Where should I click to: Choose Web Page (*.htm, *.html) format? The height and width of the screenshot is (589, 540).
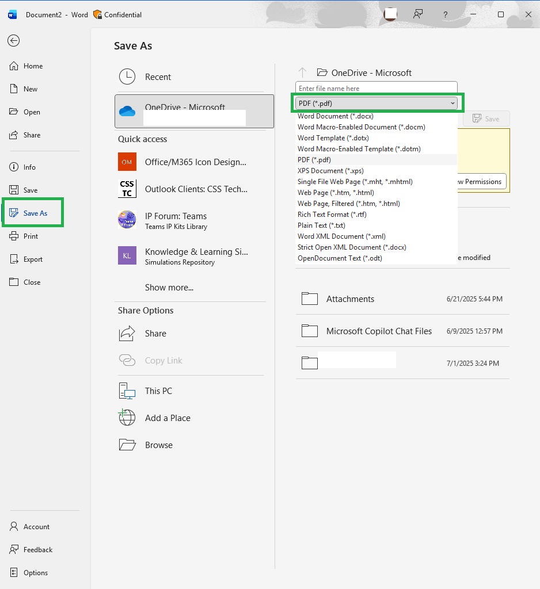[x=376, y=192]
